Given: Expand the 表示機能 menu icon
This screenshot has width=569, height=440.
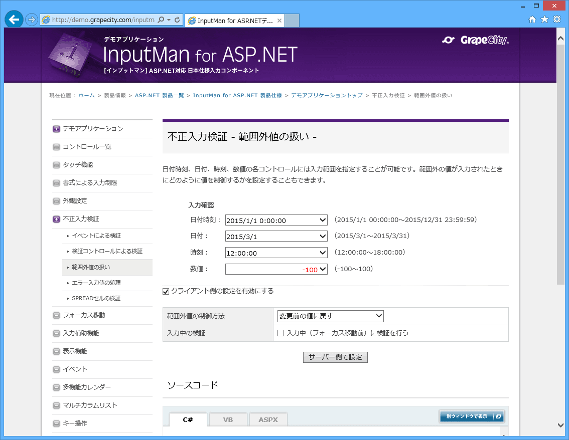Looking at the screenshot, I should coord(56,351).
